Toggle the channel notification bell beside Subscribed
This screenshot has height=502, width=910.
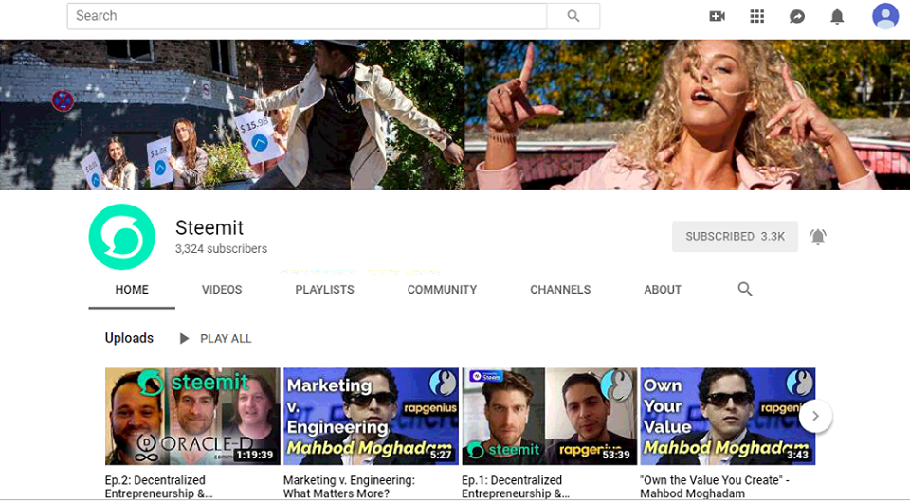(x=818, y=237)
